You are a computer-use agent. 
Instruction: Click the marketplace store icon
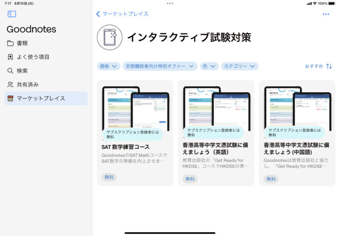10,98
